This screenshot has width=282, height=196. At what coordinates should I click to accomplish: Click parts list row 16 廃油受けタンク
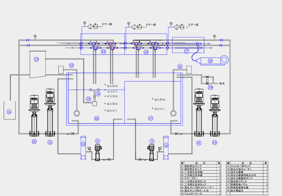[247, 182]
